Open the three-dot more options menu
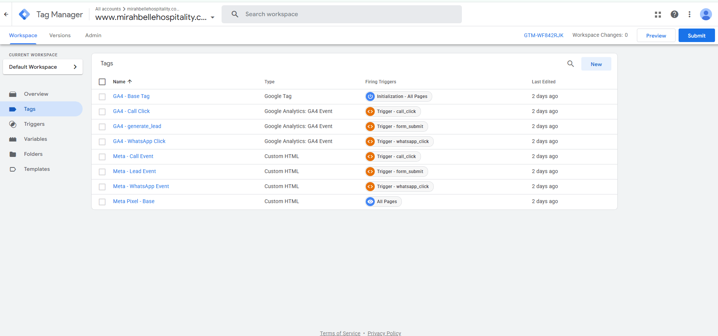 [x=689, y=14]
